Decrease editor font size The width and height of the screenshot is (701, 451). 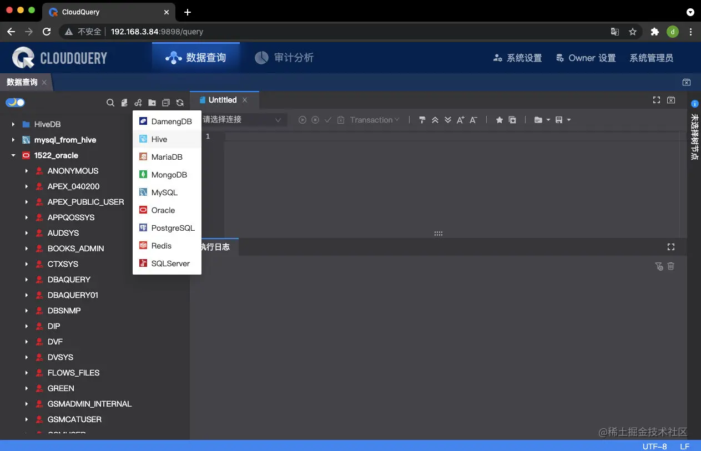click(x=473, y=120)
